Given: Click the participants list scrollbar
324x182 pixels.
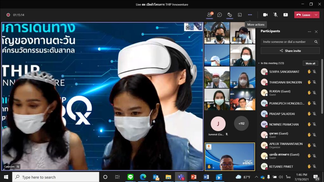Looking at the screenshot, I should point(322,85).
